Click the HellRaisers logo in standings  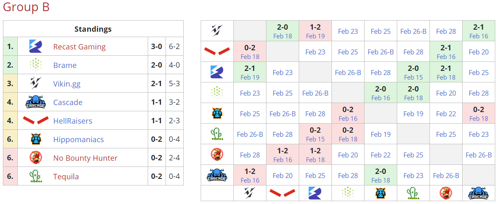(x=36, y=121)
